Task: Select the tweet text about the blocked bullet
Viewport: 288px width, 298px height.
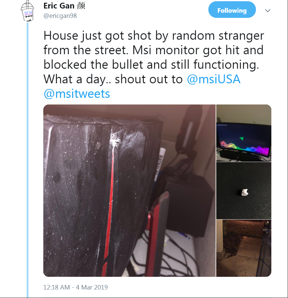Action: [154, 65]
